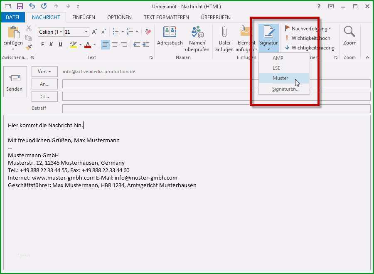374x274 pixels.
Task: Expand highlight color options arrow
Action: [80, 44]
